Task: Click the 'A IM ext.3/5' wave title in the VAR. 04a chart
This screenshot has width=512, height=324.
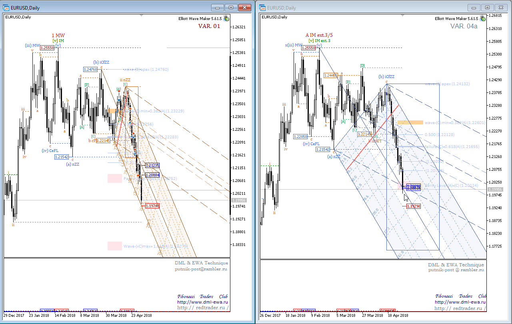Action: 319,35
